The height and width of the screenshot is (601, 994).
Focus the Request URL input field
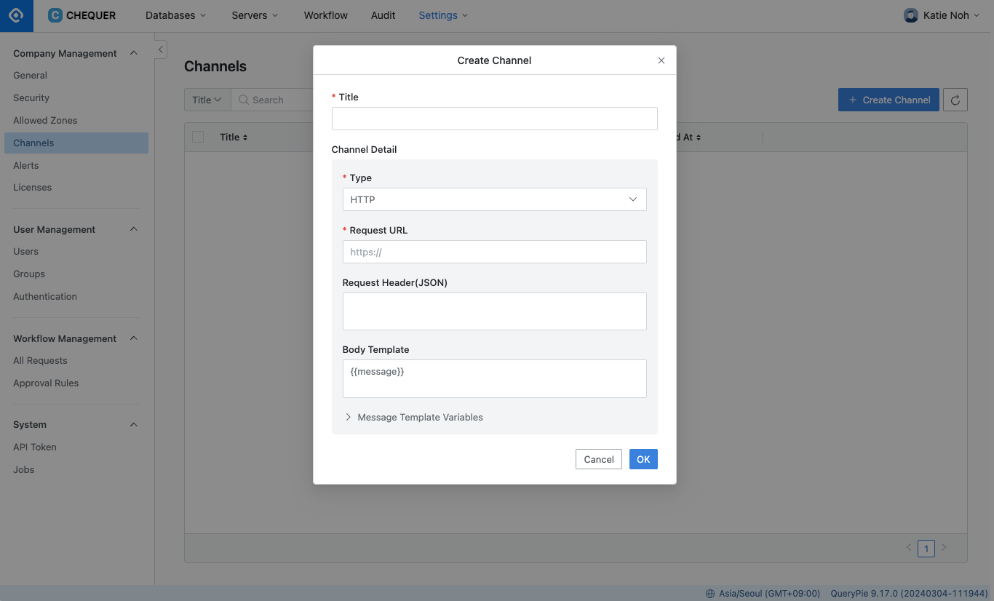coord(494,252)
